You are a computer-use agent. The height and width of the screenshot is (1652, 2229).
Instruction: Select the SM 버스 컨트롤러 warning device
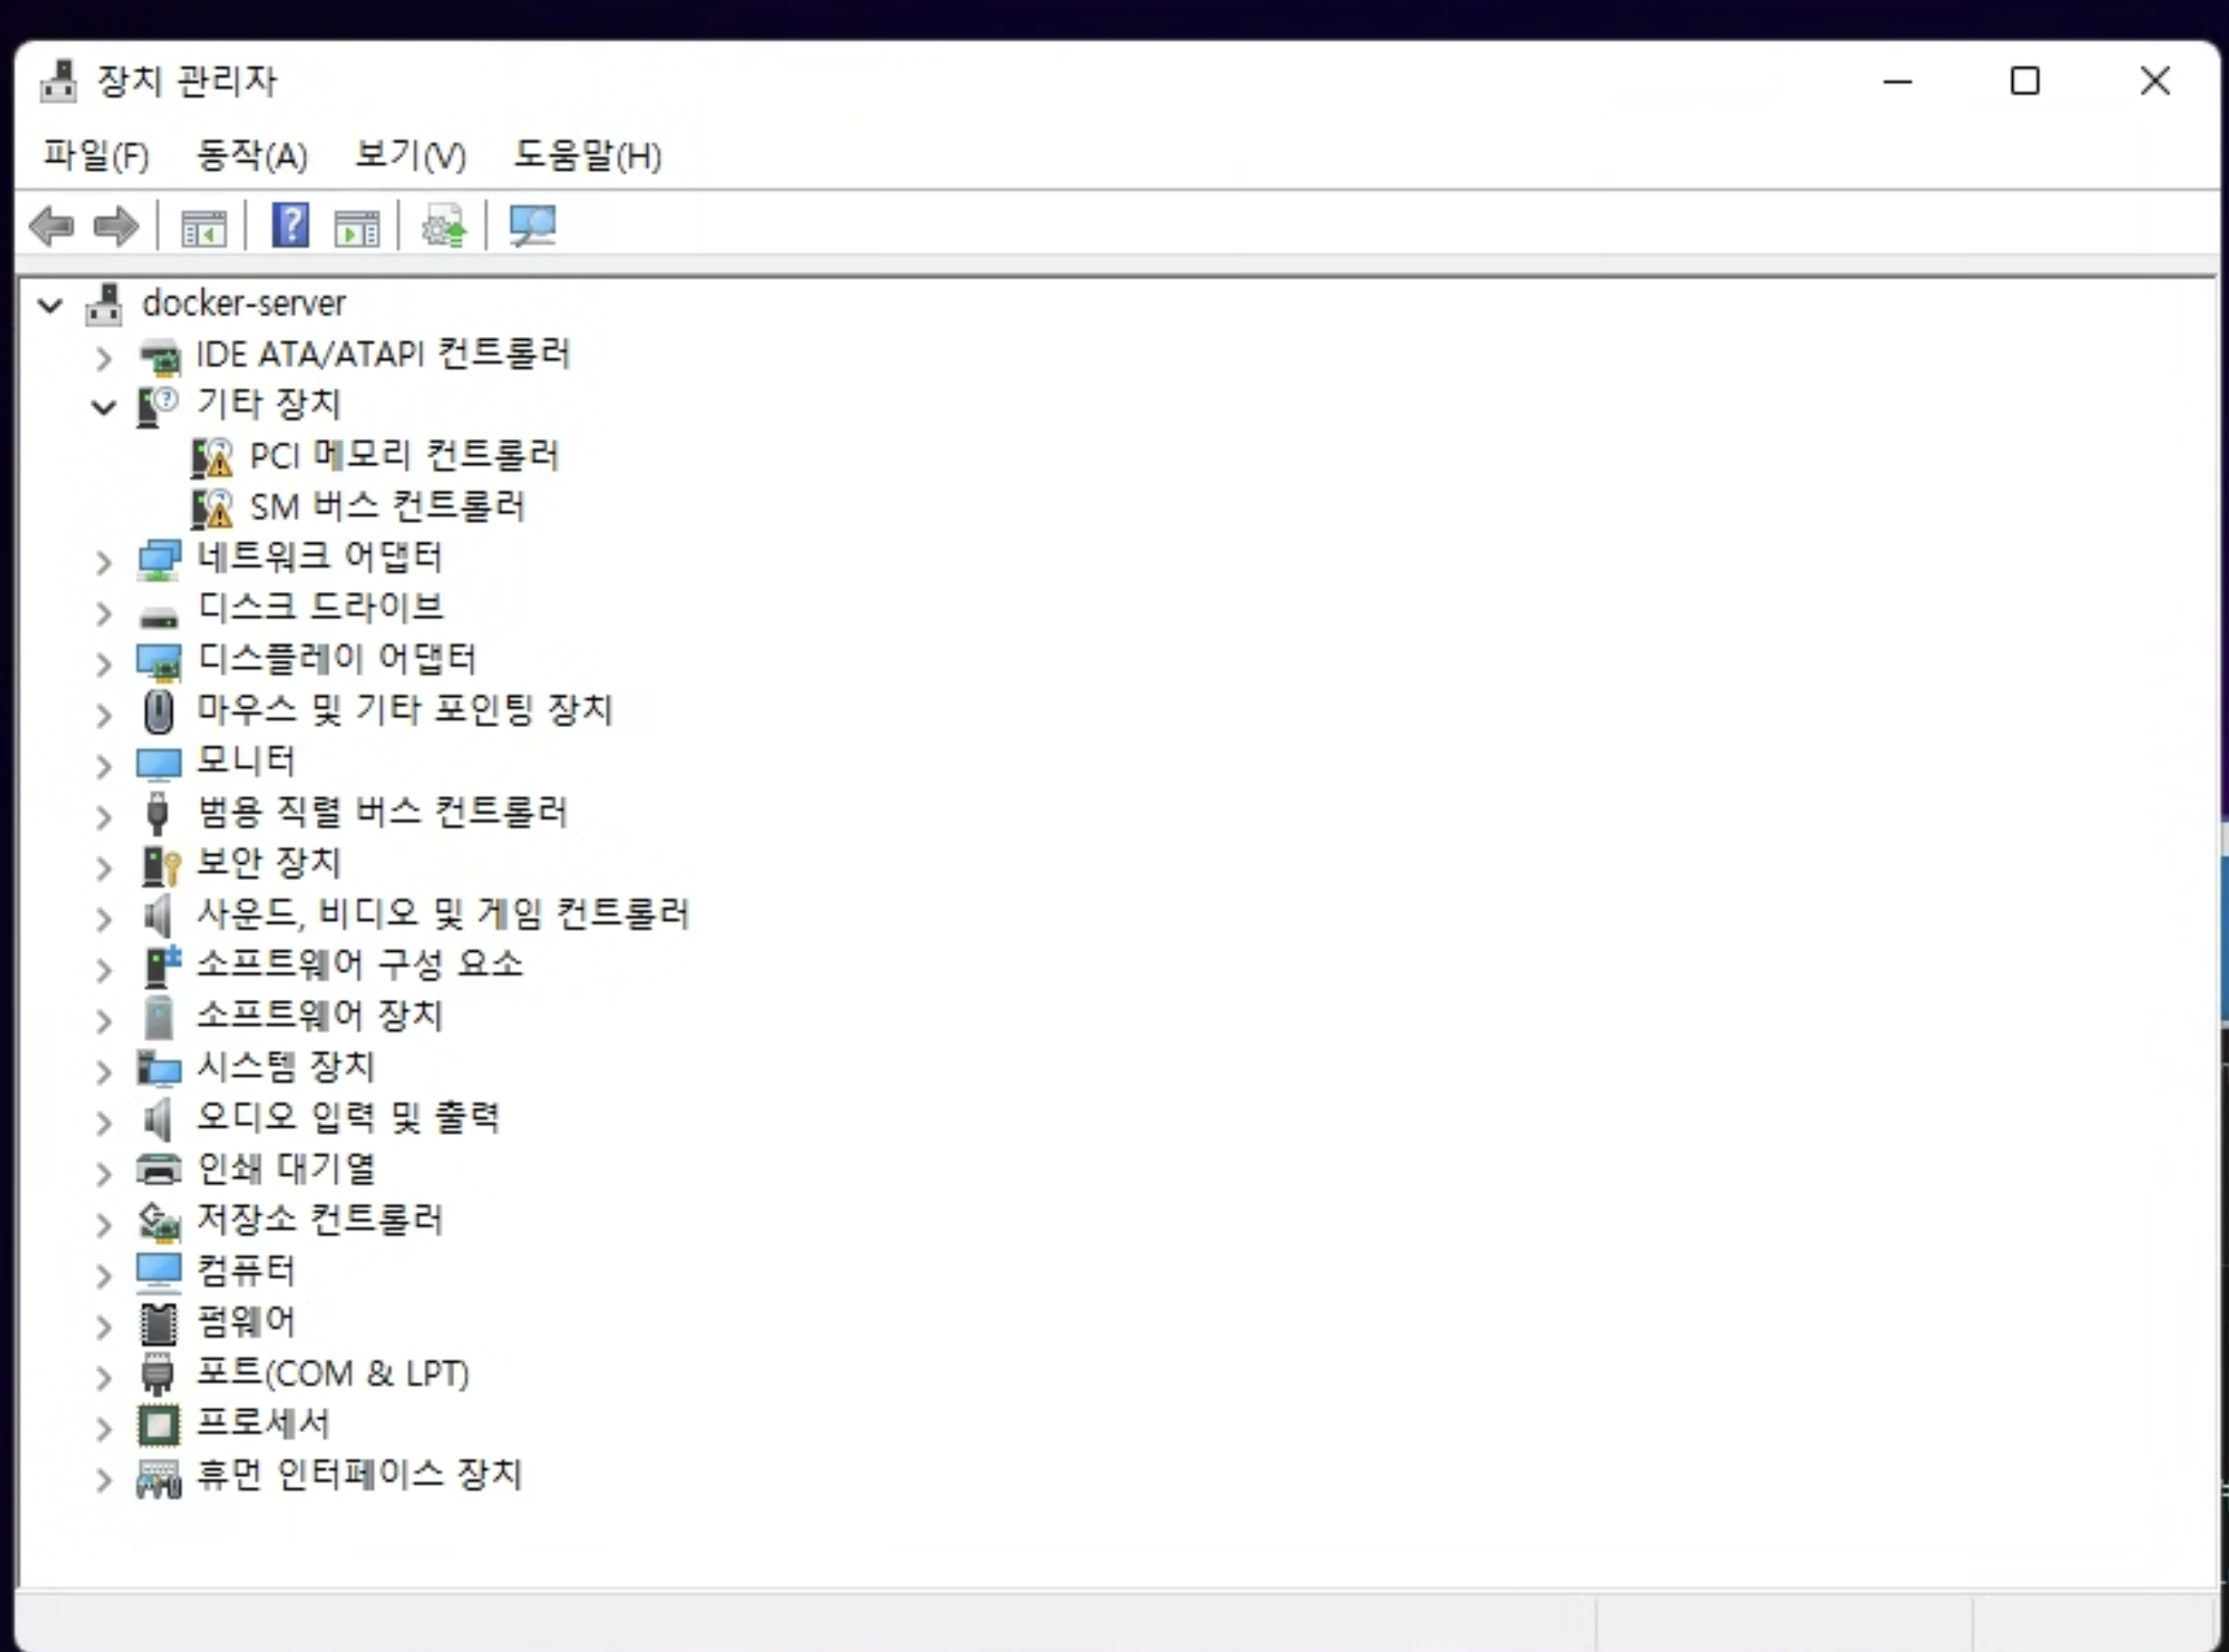[x=386, y=507]
